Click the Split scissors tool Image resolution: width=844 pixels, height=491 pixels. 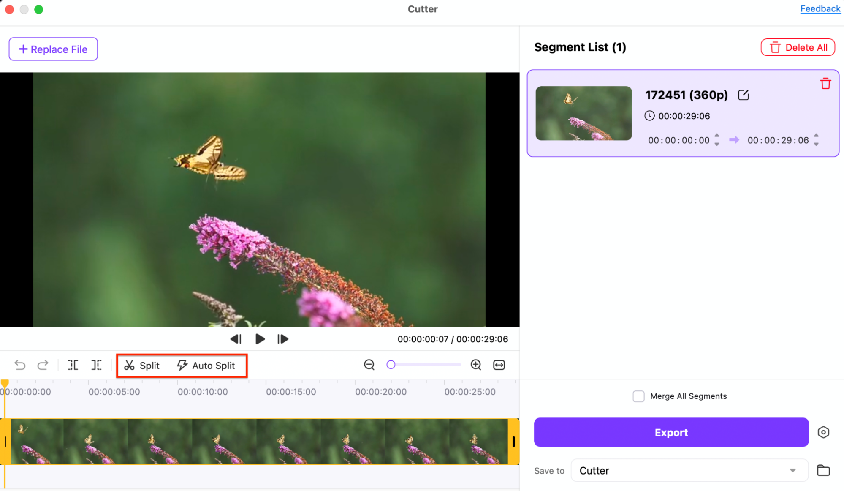tap(142, 366)
